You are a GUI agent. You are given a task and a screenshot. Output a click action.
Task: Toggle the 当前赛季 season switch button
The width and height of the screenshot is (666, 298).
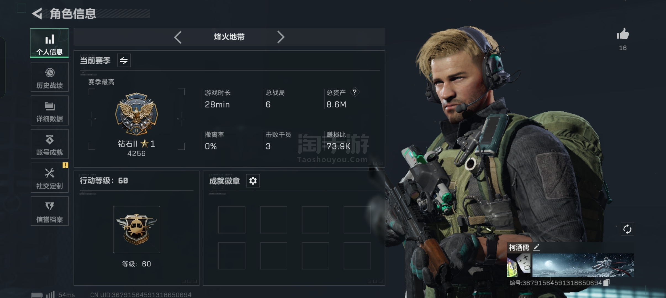124,60
